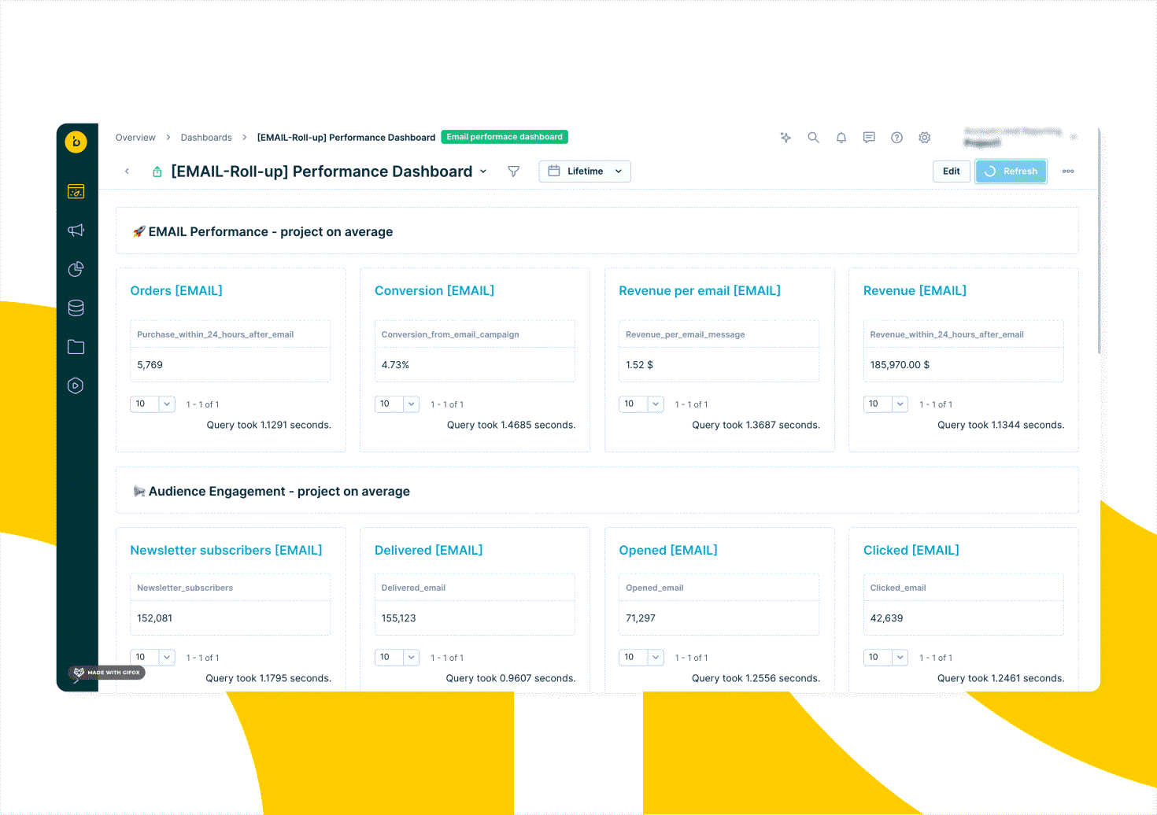Click the Refresh button

click(1011, 171)
